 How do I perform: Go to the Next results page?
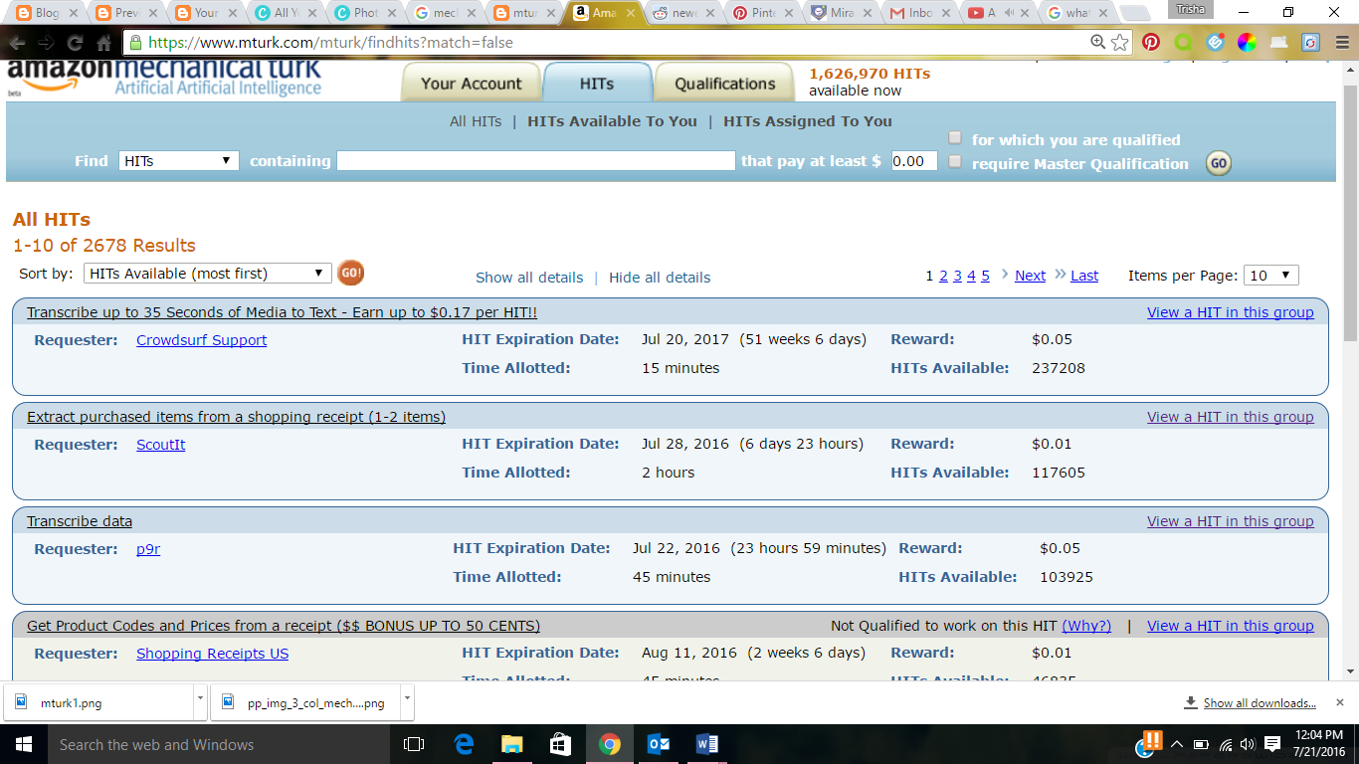click(1030, 276)
